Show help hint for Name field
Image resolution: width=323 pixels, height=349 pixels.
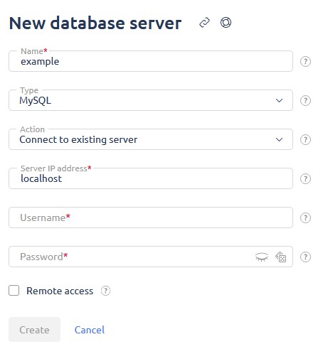tap(305, 62)
